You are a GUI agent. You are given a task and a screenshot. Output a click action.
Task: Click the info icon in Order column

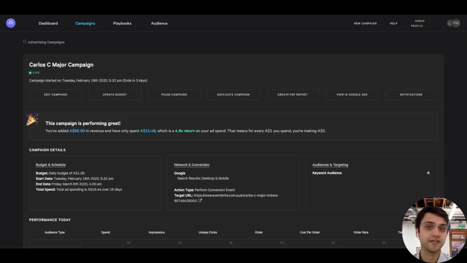[282, 243]
